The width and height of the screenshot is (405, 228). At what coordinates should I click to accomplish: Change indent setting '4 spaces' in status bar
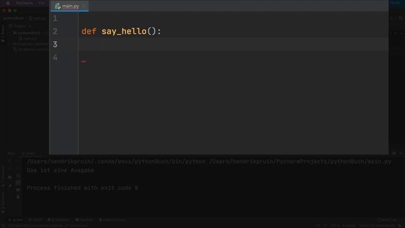349,225
